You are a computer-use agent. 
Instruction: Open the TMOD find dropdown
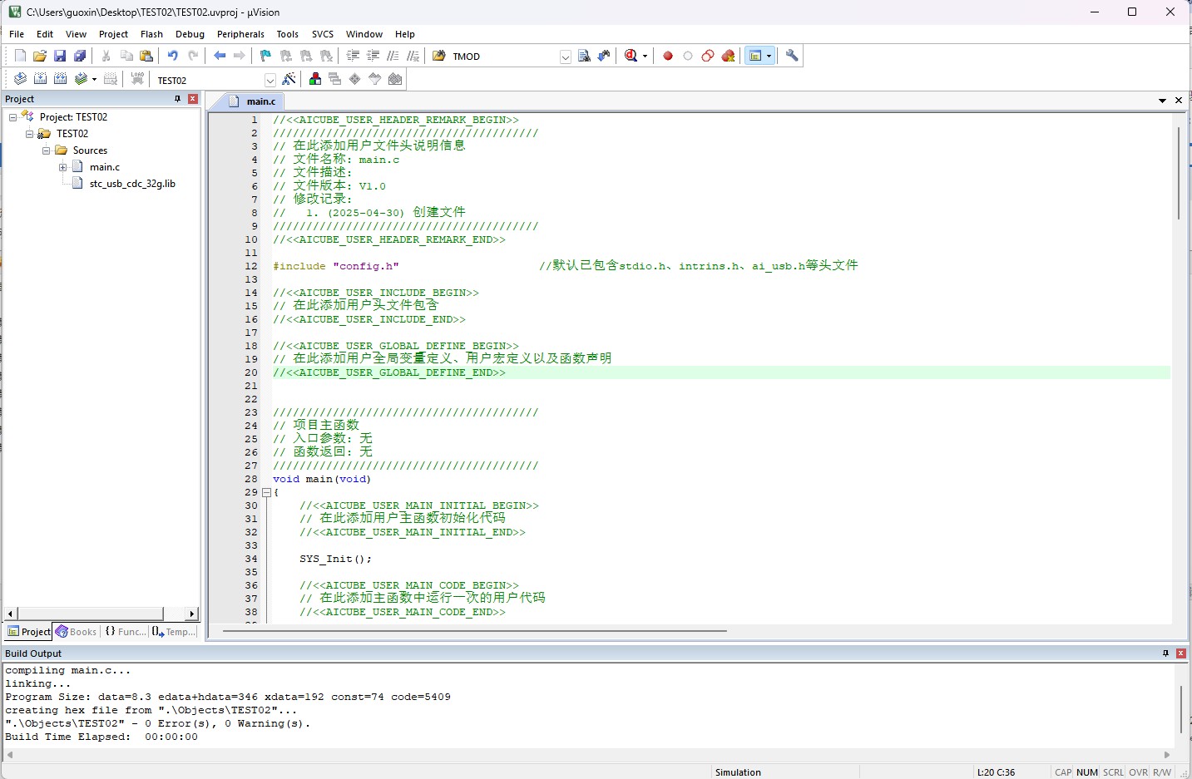pos(566,57)
